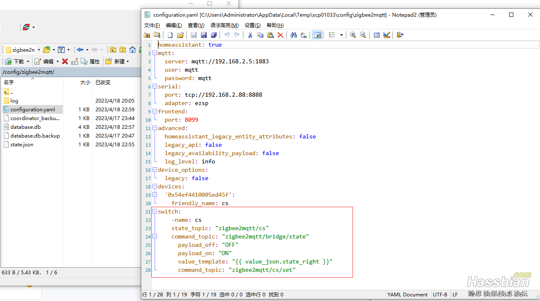
Task: Click the zoom out magnifier icon
Action: point(363,35)
